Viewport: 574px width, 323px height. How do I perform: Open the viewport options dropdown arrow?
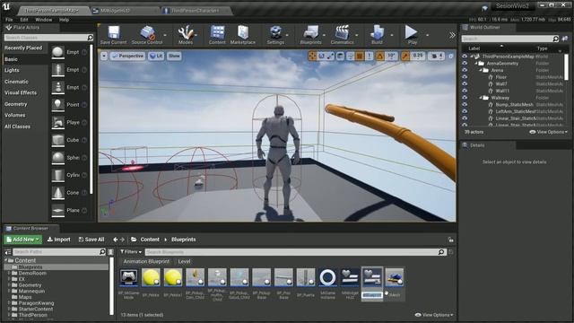[104, 56]
